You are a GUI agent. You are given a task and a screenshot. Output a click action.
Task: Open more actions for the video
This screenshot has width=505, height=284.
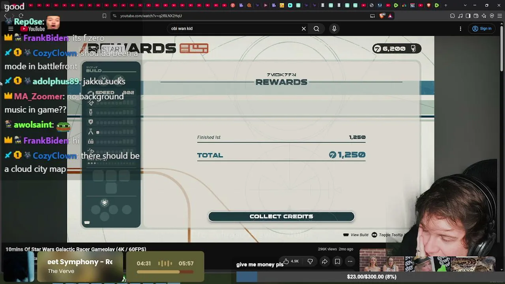click(350, 261)
